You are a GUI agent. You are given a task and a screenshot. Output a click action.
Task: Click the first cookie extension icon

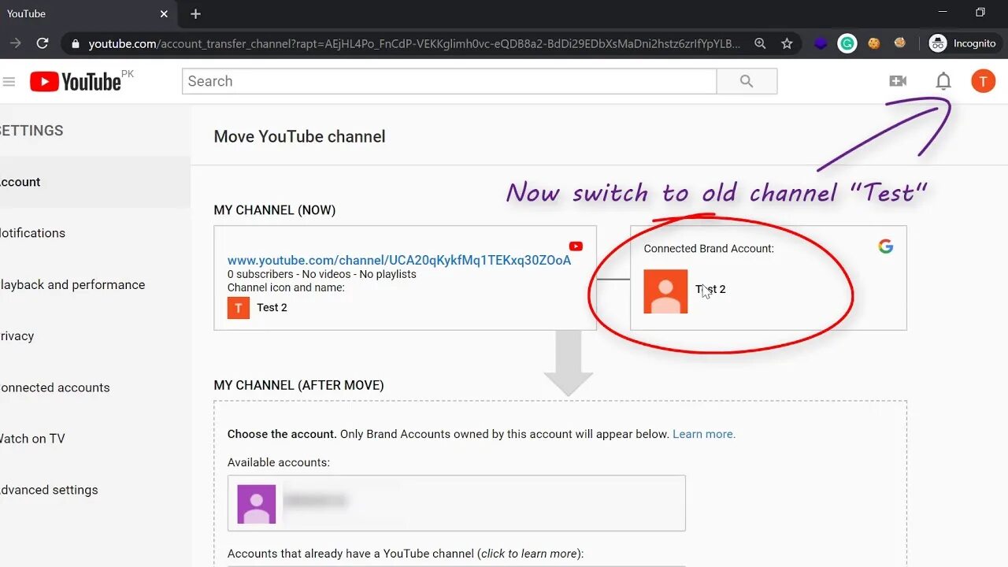tap(873, 43)
